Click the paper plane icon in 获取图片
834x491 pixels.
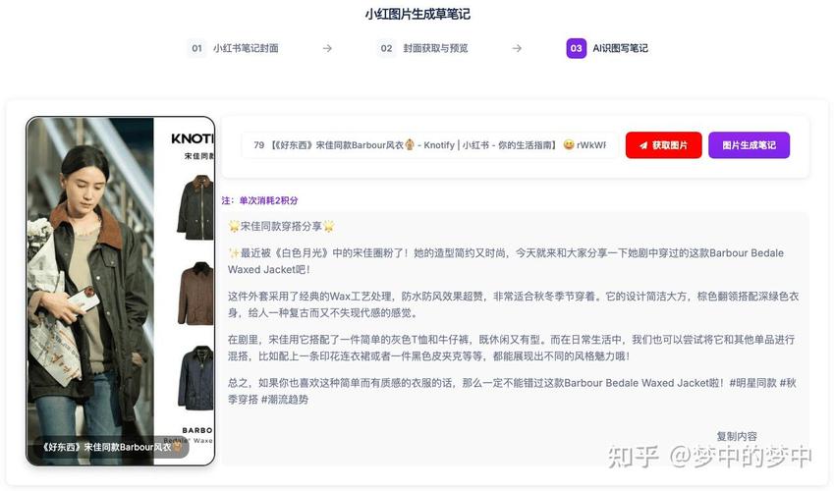pyautogui.click(x=643, y=145)
